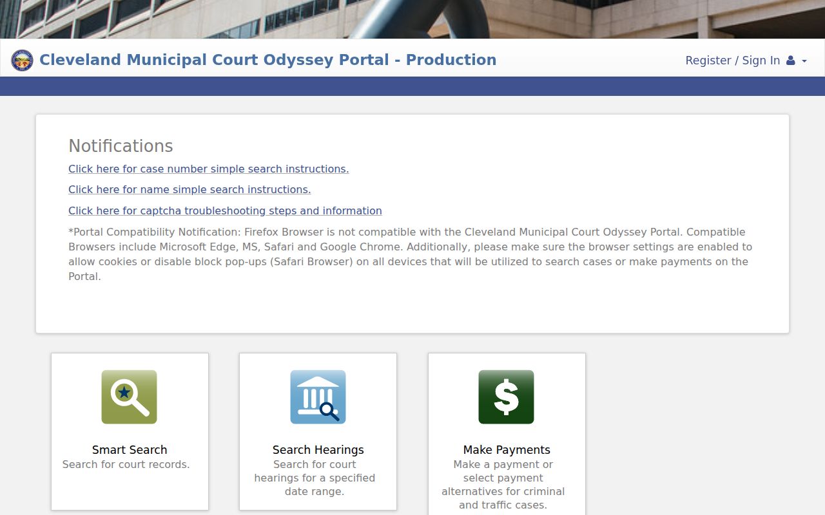825x515 pixels.
Task: Expand the Register / Sign In dropdown arrow
Action: (x=804, y=61)
